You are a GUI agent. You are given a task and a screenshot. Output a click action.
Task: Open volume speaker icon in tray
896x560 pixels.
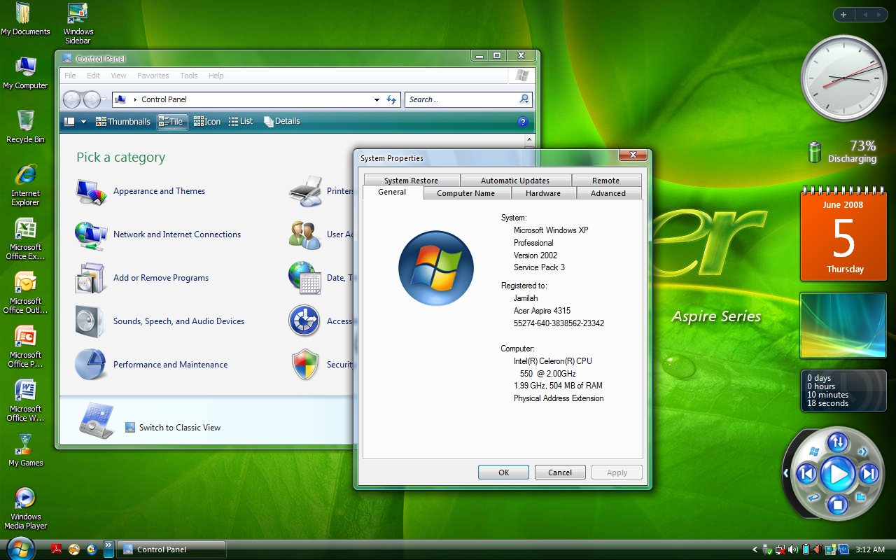[x=792, y=549]
